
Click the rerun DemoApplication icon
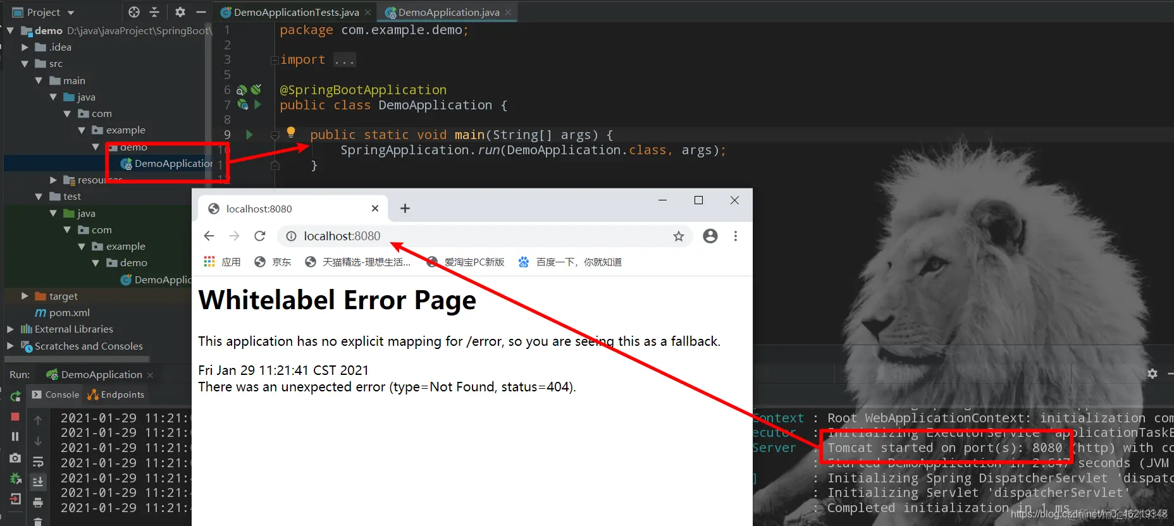tap(15, 396)
